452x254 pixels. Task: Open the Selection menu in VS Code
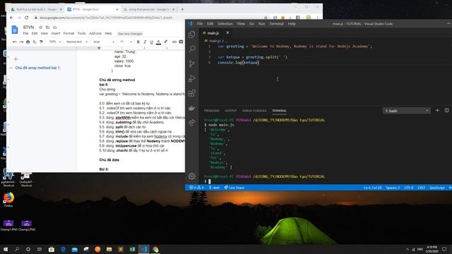point(225,23)
